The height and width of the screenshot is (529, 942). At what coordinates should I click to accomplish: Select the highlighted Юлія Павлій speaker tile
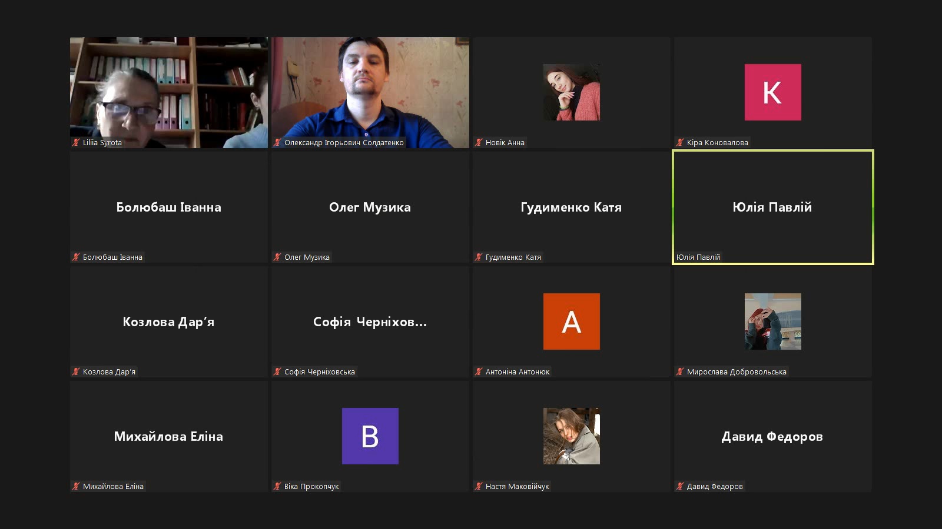tap(772, 207)
